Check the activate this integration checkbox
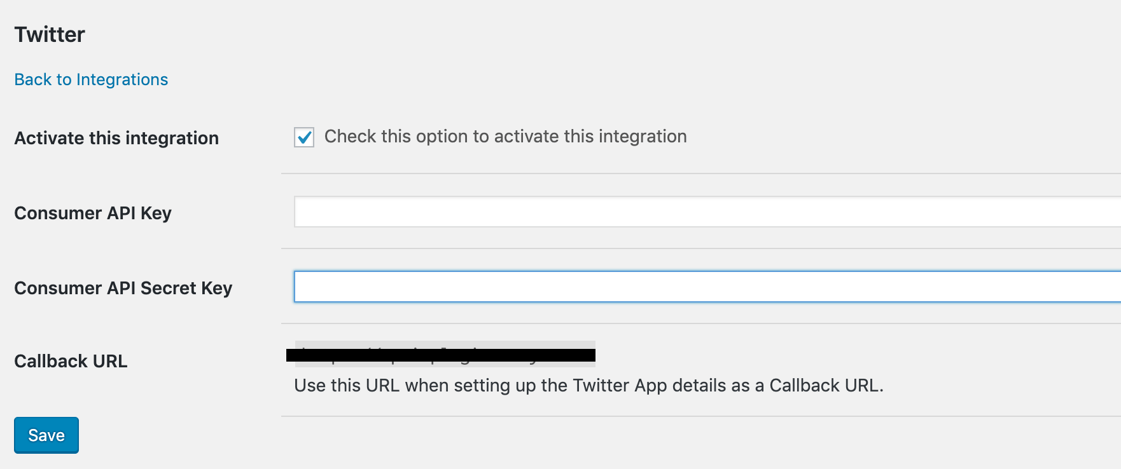The image size is (1121, 469). [303, 136]
